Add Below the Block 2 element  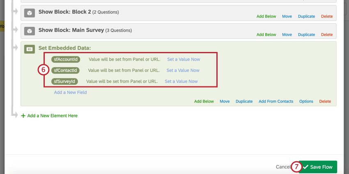point(266,16)
